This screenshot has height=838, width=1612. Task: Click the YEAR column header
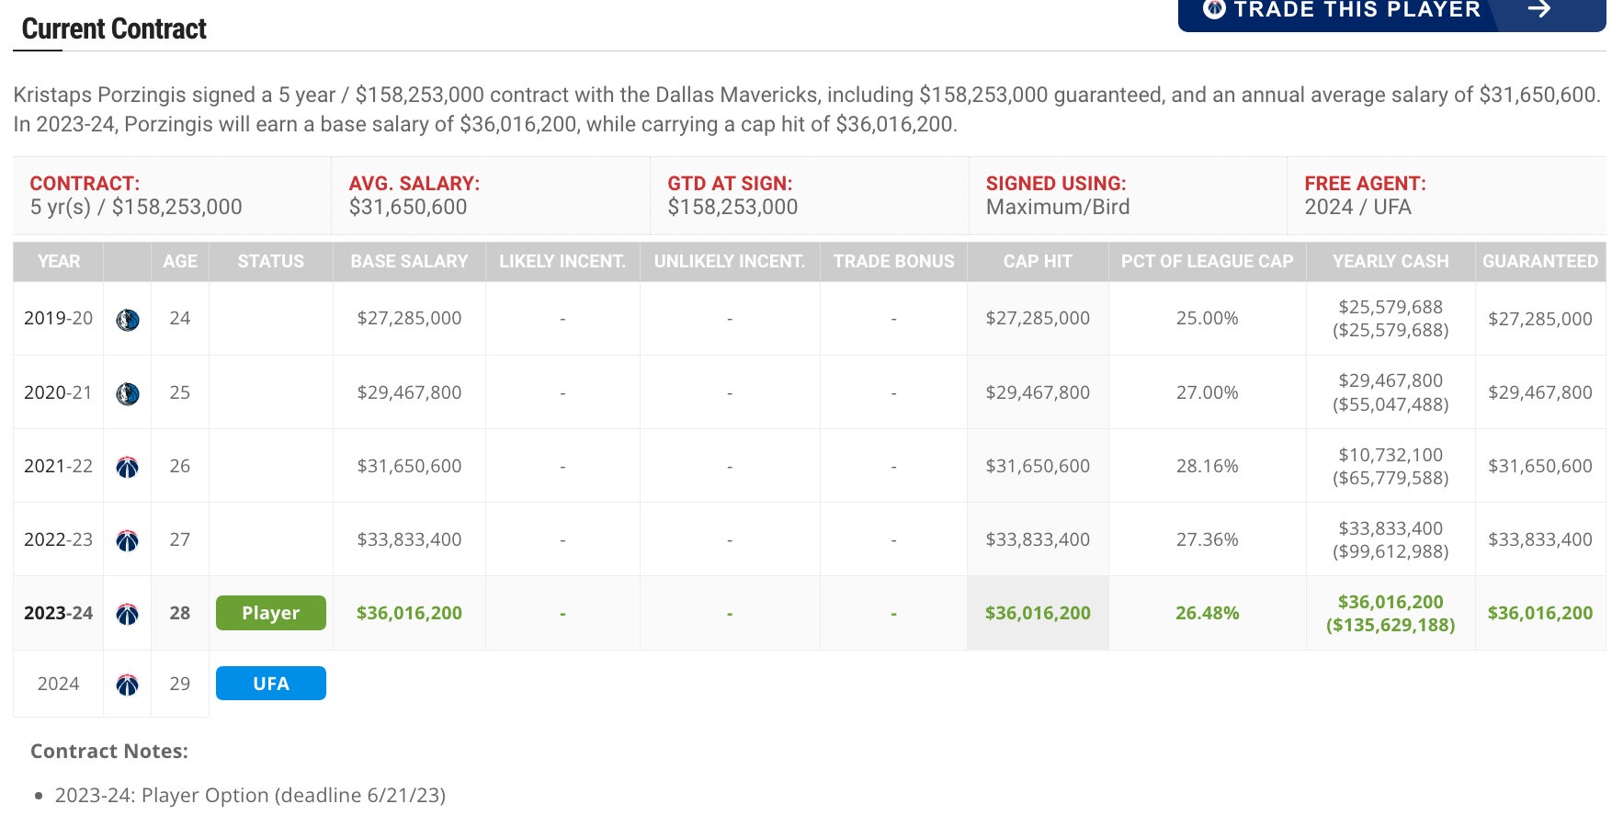(59, 262)
